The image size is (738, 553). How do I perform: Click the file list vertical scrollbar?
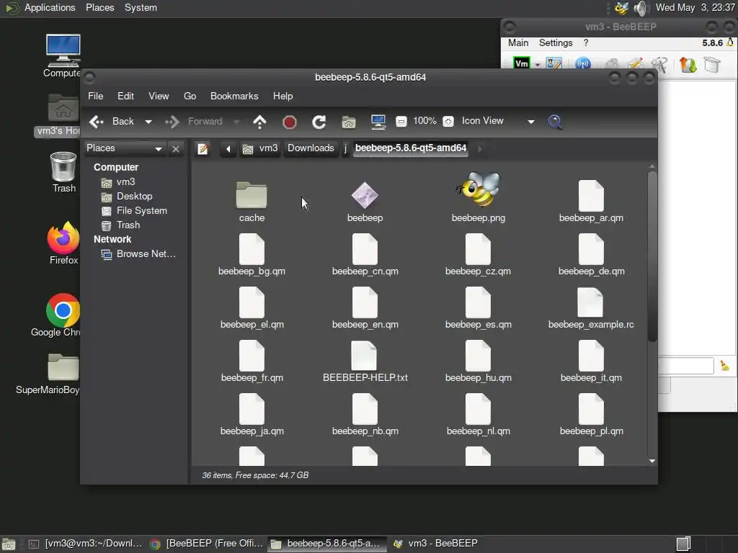click(652, 257)
